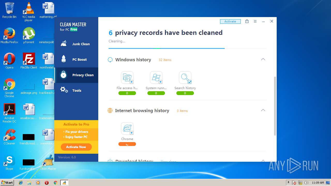Select the Clean Master desktop shortcut
This screenshot has width=331, height=186.
click(x=48, y=162)
